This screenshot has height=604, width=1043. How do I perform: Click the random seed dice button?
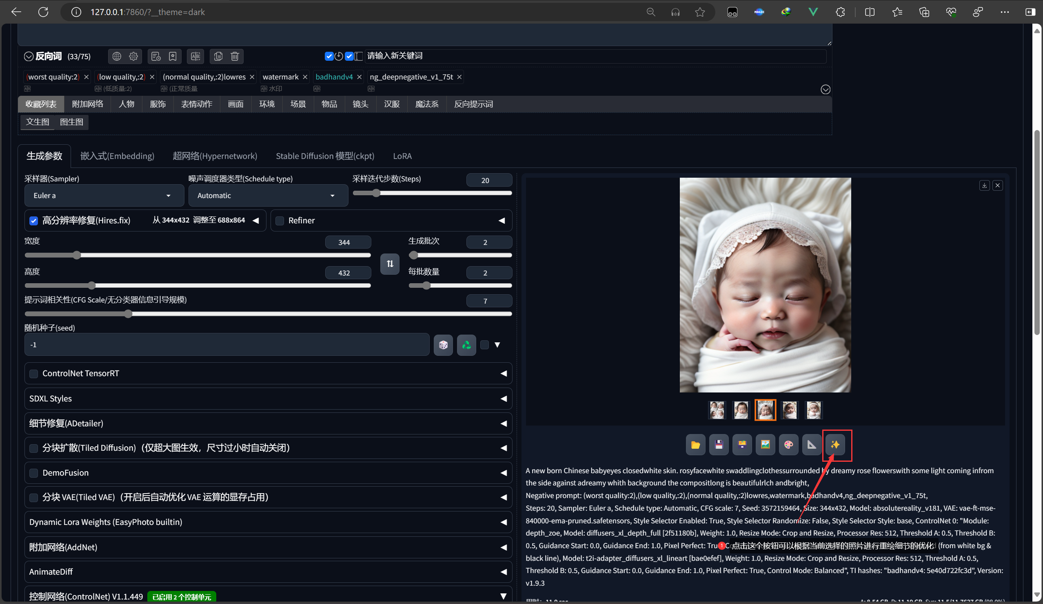[443, 345]
